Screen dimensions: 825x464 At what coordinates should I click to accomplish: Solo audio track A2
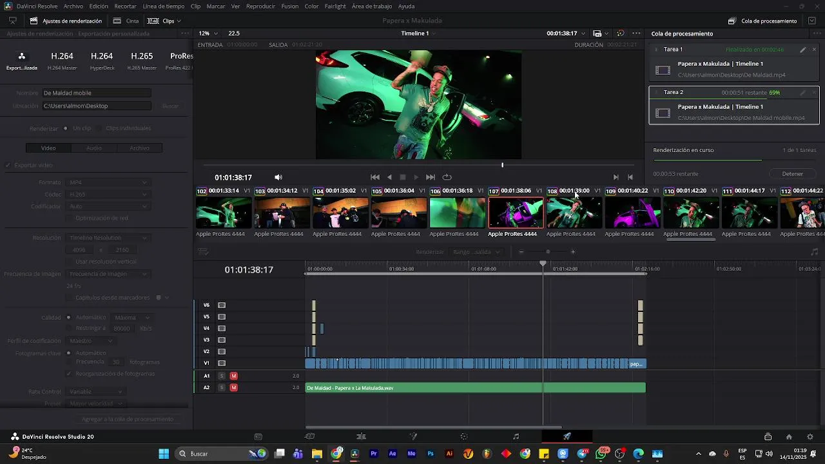(222, 387)
